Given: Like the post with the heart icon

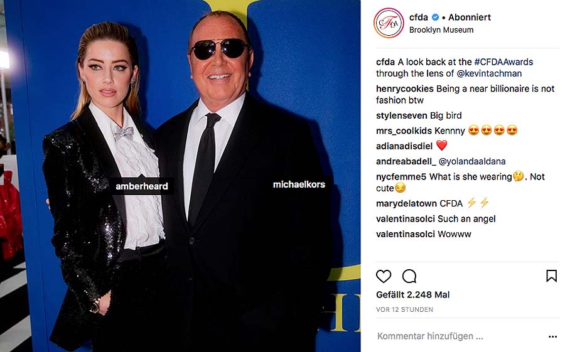Looking at the screenshot, I should [x=384, y=276].
